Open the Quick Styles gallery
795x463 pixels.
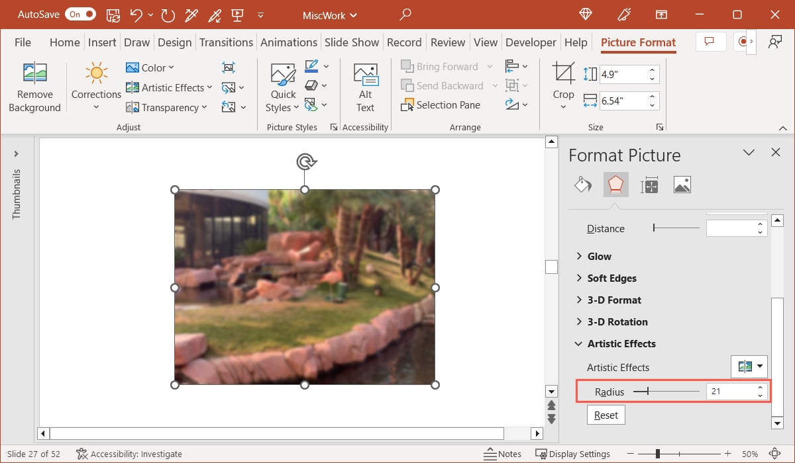click(282, 85)
